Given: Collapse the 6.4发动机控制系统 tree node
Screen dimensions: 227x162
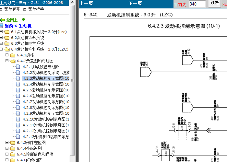Looking at the screenshot, I should (1, 49).
